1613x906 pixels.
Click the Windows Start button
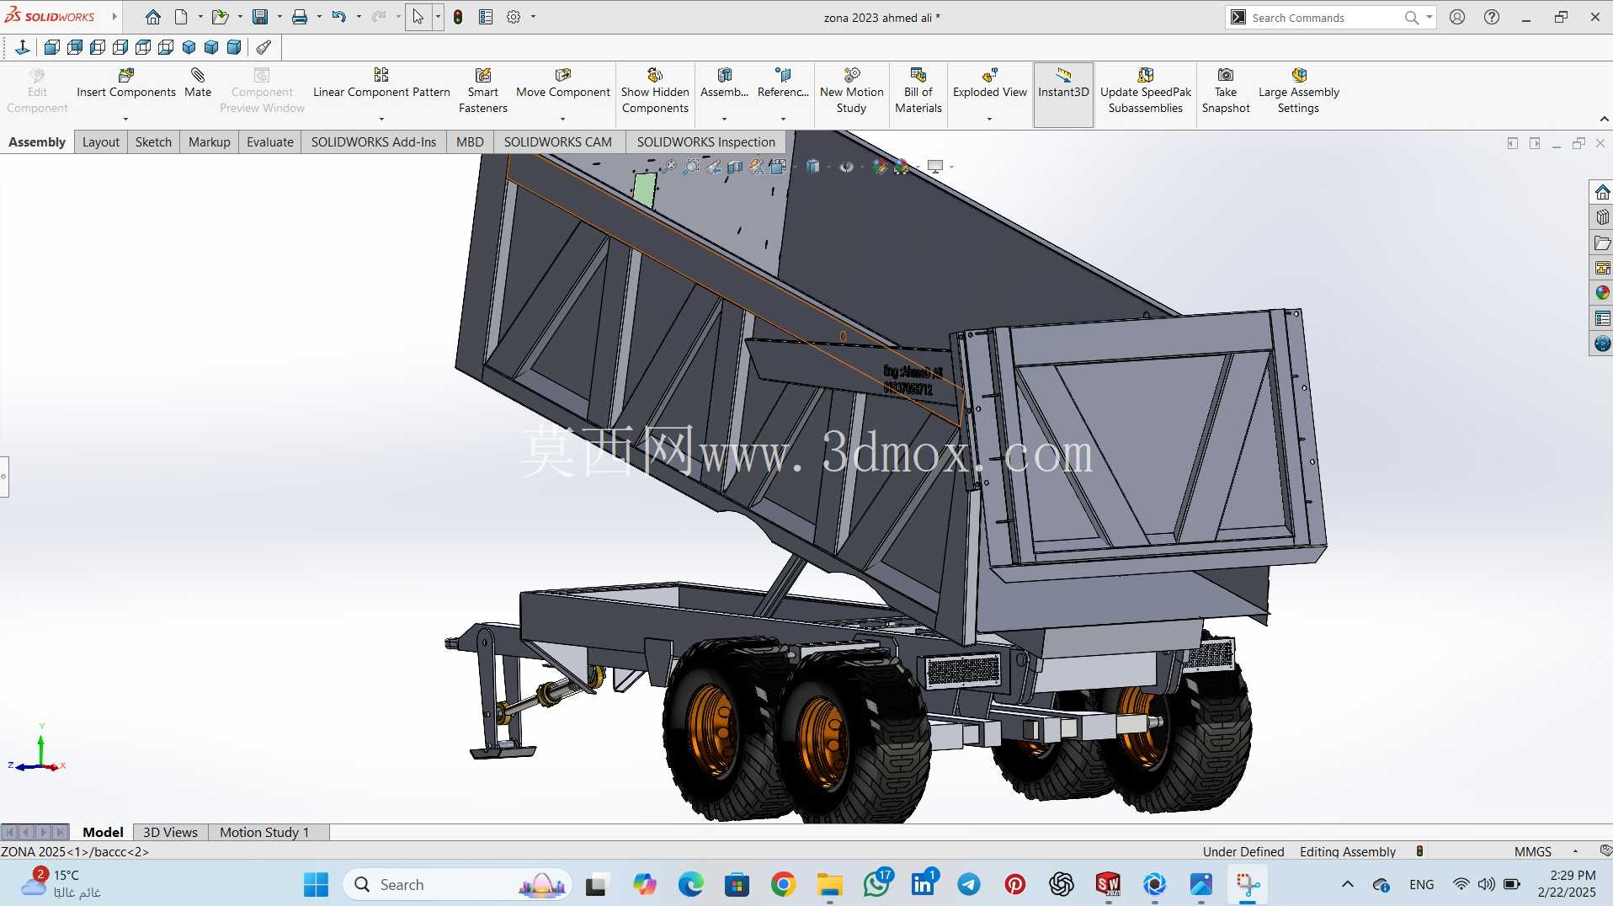[x=316, y=884]
